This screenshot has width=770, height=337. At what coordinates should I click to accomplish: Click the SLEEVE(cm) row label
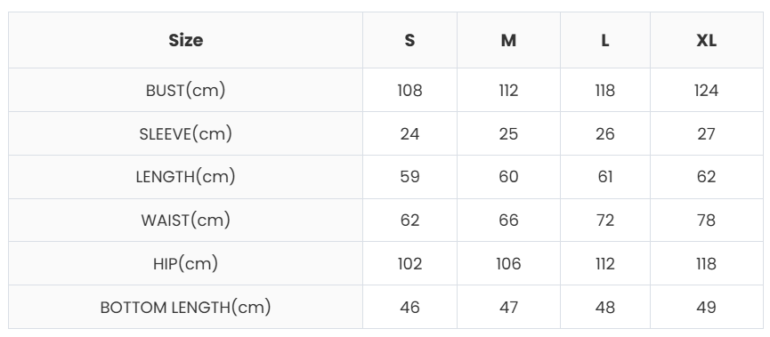tap(186, 133)
